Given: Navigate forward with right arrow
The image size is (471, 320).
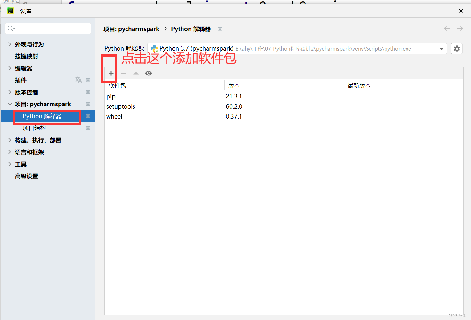Looking at the screenshot, I should tap(460, 28).
